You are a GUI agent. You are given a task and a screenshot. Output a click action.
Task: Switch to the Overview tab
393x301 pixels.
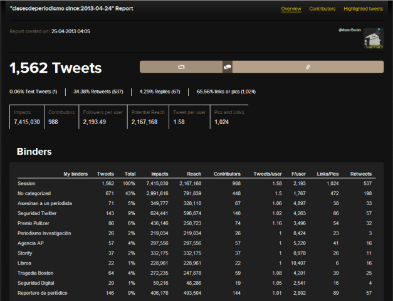click(x=291, y=9)
